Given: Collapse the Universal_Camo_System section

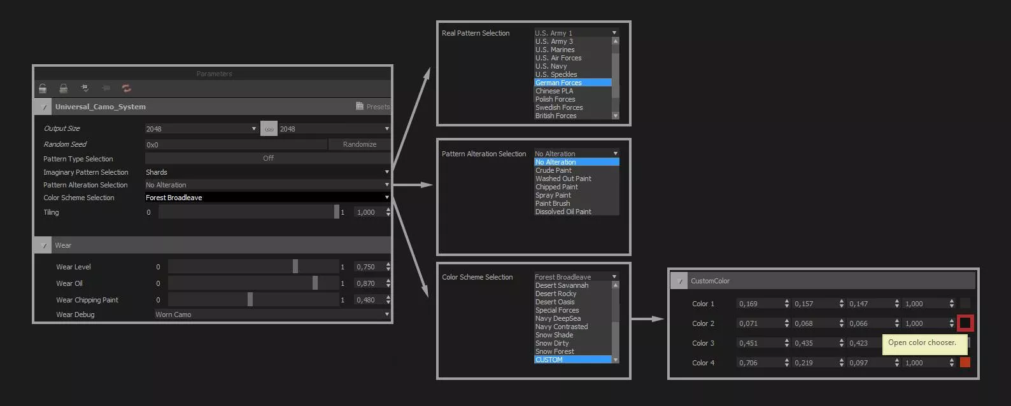Looking at the screenshot, I should click(43, 107).
